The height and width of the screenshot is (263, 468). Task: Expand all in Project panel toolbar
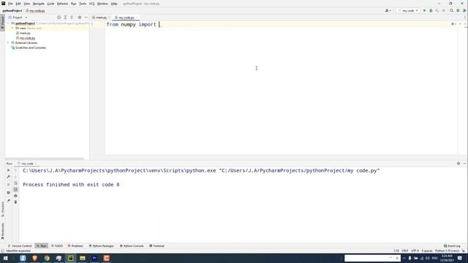pos(65,18)
